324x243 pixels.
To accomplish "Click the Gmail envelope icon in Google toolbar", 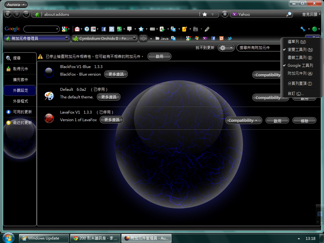I will [77, 29].
